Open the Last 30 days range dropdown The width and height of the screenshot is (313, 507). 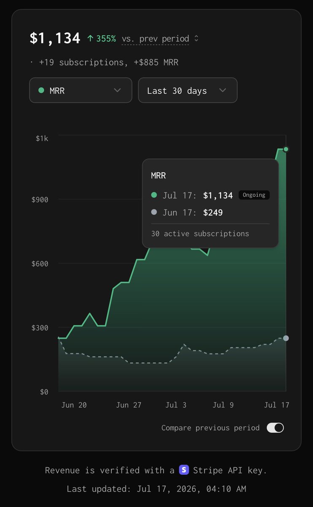(x=188, y=90)
